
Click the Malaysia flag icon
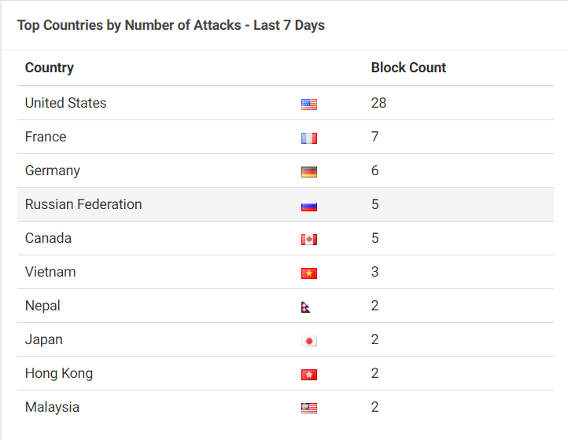309,409
